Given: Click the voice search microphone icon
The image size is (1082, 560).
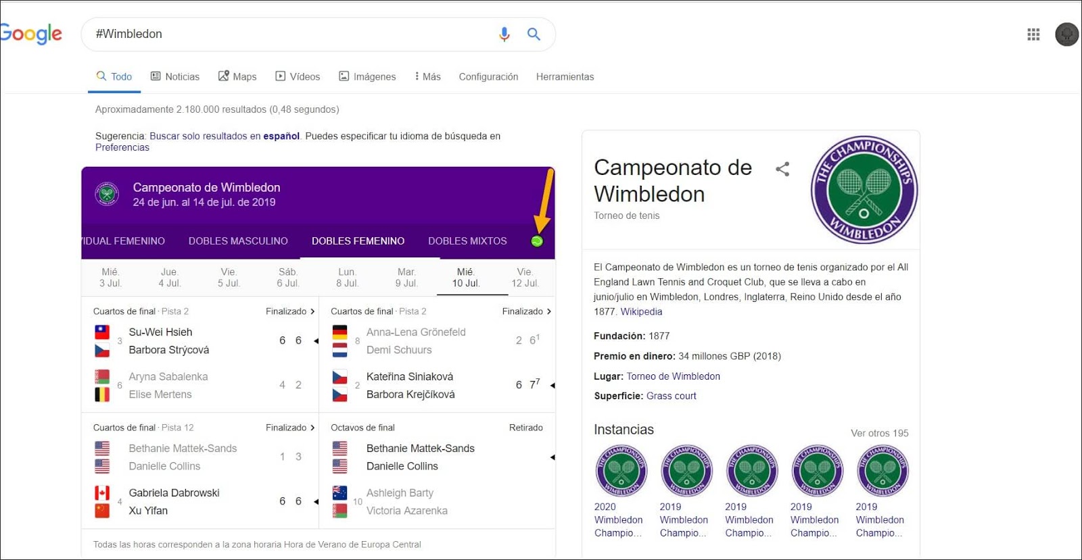Looking at the screenshot, I should tap(504, 34).
